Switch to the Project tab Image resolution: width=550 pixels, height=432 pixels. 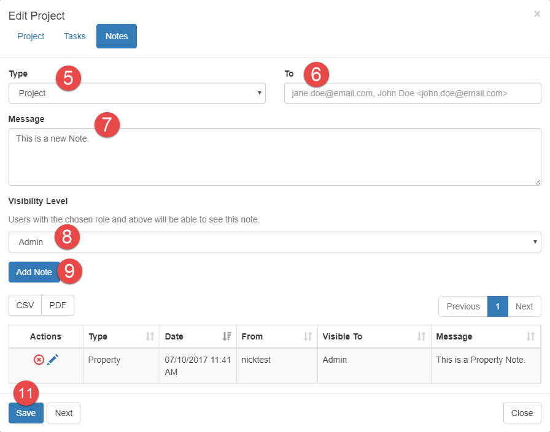[31, 36]
